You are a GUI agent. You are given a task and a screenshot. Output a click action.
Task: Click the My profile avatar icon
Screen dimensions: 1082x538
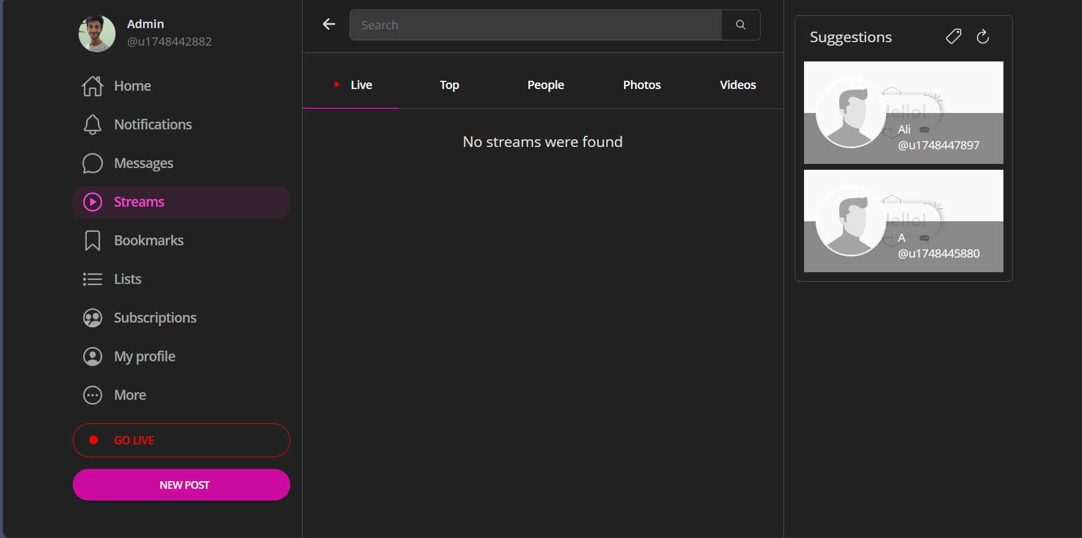tap(93, 357)
